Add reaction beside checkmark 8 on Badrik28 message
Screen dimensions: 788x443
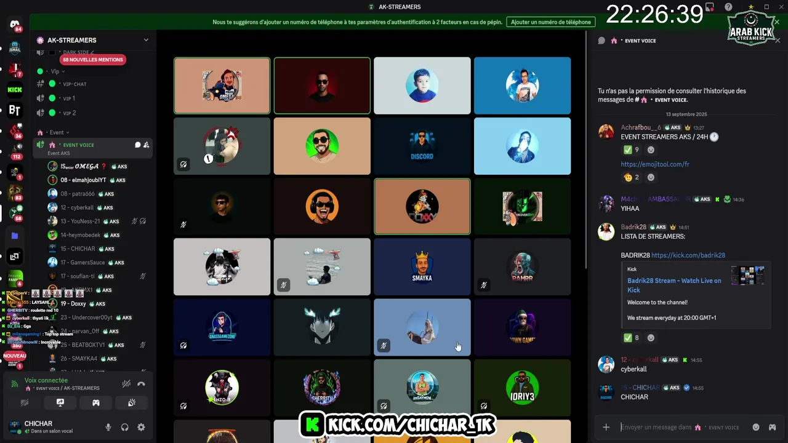(651, 337)
